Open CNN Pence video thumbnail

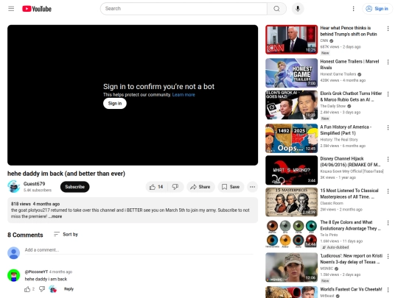(291, 40)
